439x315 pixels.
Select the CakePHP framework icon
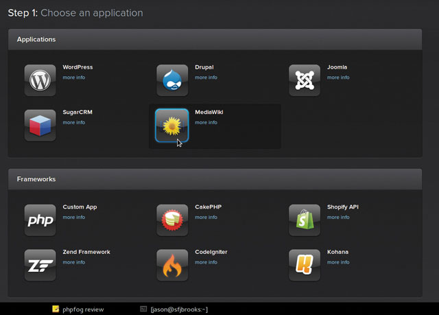point(172,220)
